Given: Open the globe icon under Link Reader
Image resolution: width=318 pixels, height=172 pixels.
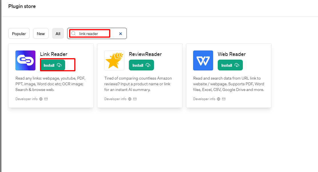Looking at the screenshot, I should tap(41, 99).
